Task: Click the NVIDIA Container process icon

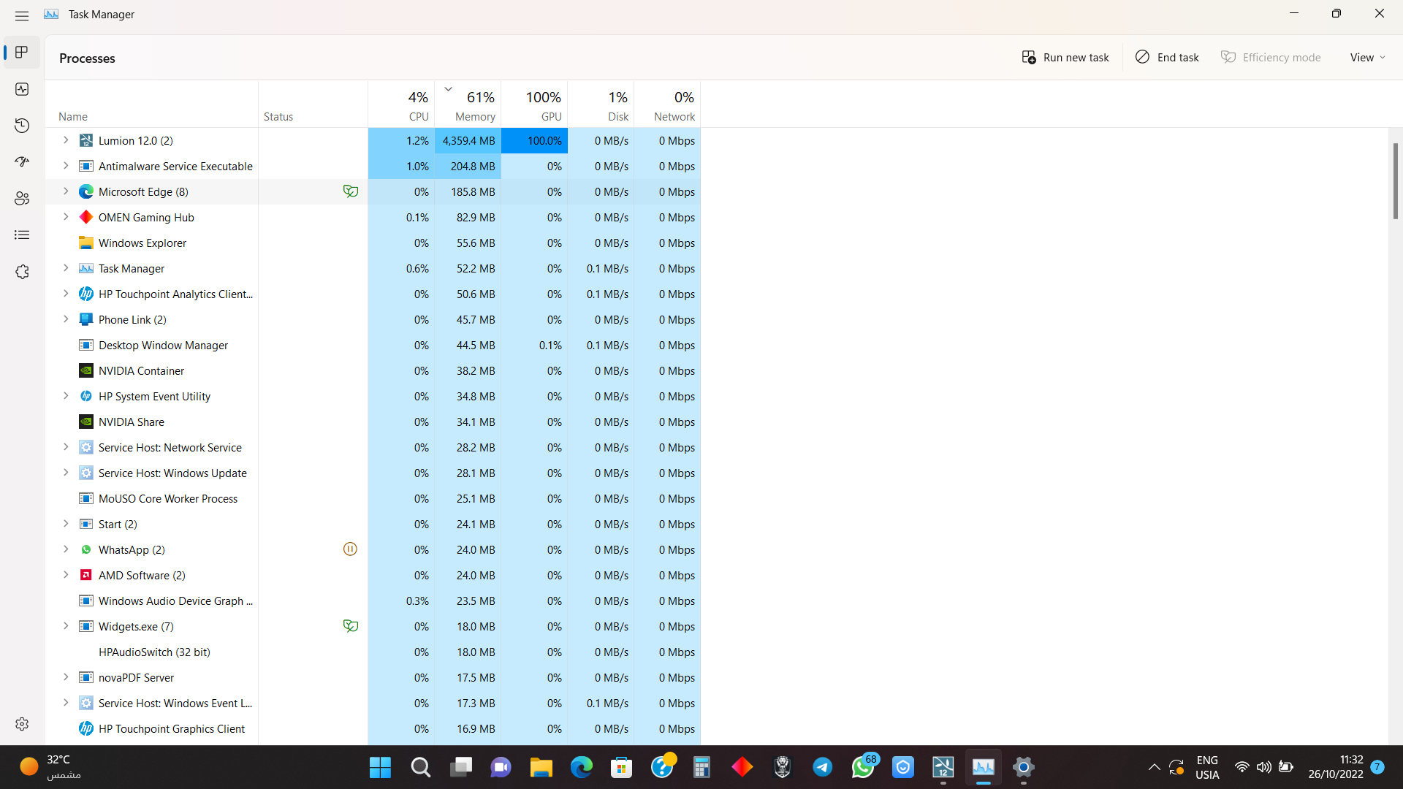Action: [x=86, y=370]
